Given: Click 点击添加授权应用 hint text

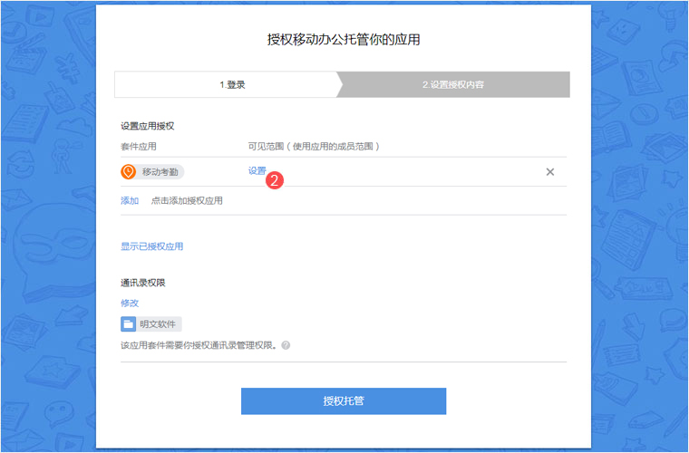Looking at the screenshot, I should [187, 200].
